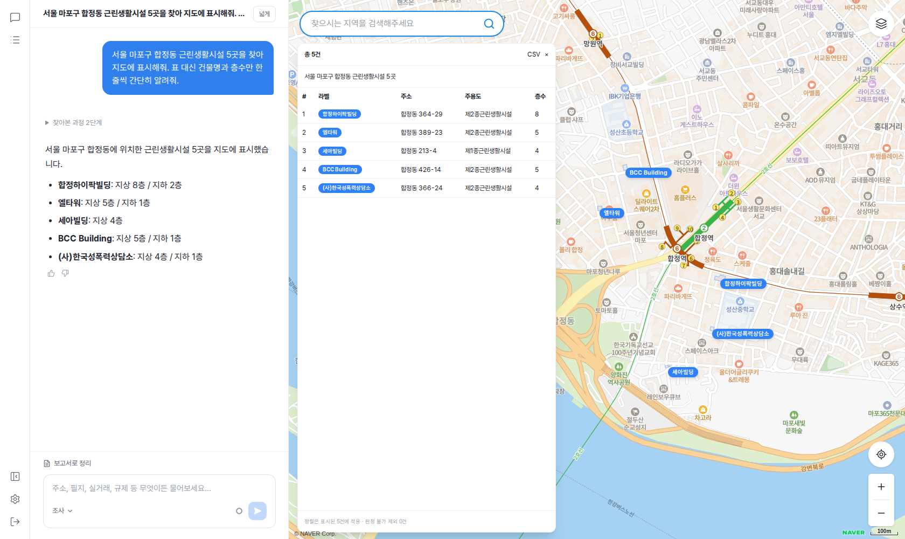Select the BCC Building row label
The height and width of the screenshot is (539, 905).
pos(340,170)
